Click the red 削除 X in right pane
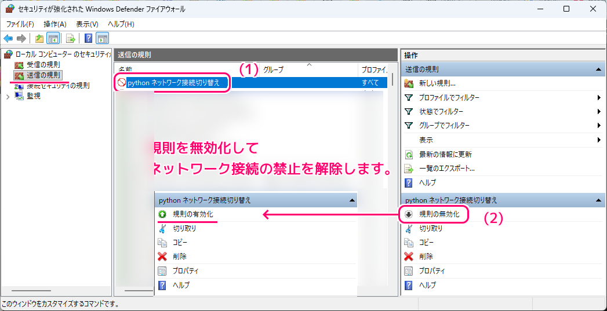 click(x=409, y=257)
